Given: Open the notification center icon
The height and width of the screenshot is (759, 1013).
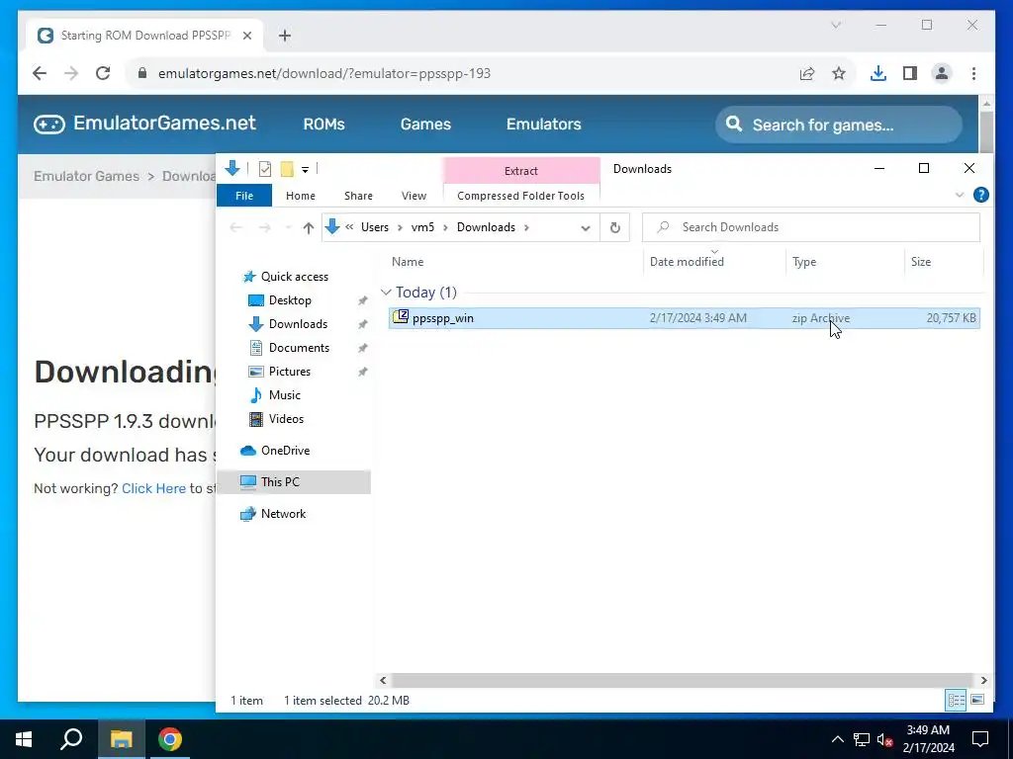Looking at the screenshot, I should 980,739.
